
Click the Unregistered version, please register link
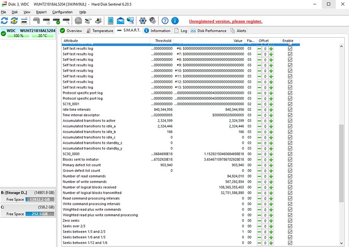point(225,21)
